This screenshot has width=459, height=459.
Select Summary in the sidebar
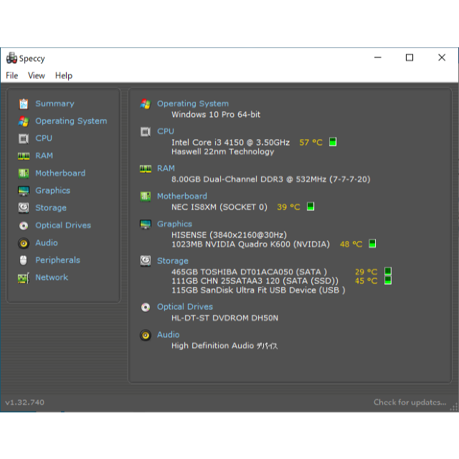pos(55,103)
